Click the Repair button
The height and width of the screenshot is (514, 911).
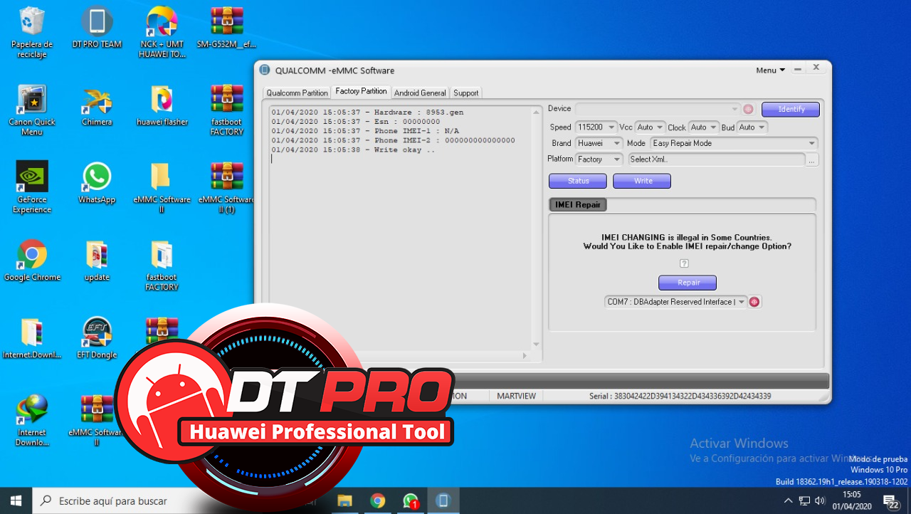point(688,283)
